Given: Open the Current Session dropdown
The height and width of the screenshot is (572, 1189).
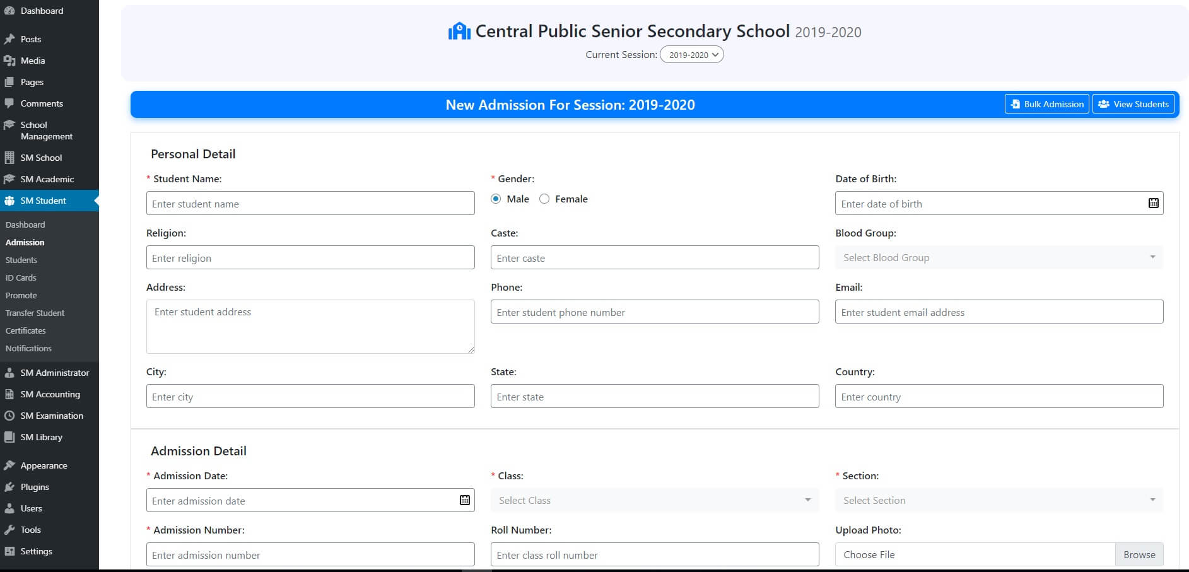Looking at the screenshot, I should tap(692, 55).
